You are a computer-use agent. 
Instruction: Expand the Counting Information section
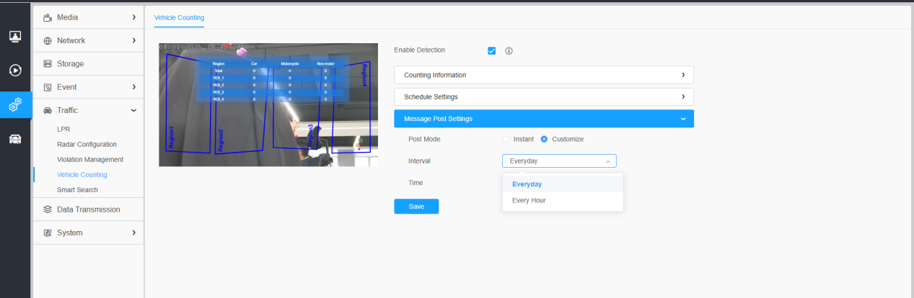click(x=544, y=75)
